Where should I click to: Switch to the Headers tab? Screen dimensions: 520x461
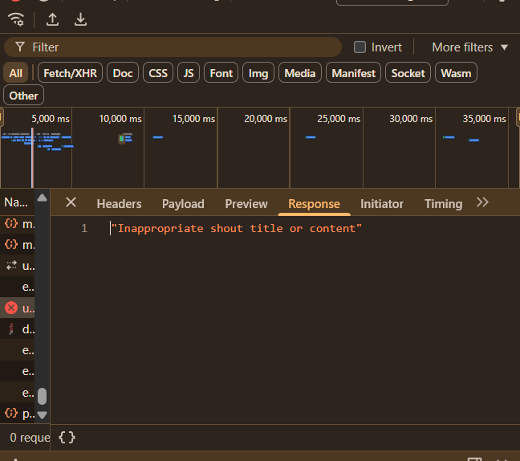point(119,204)
